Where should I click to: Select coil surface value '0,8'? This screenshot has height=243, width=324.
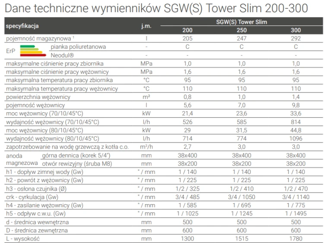187,97
